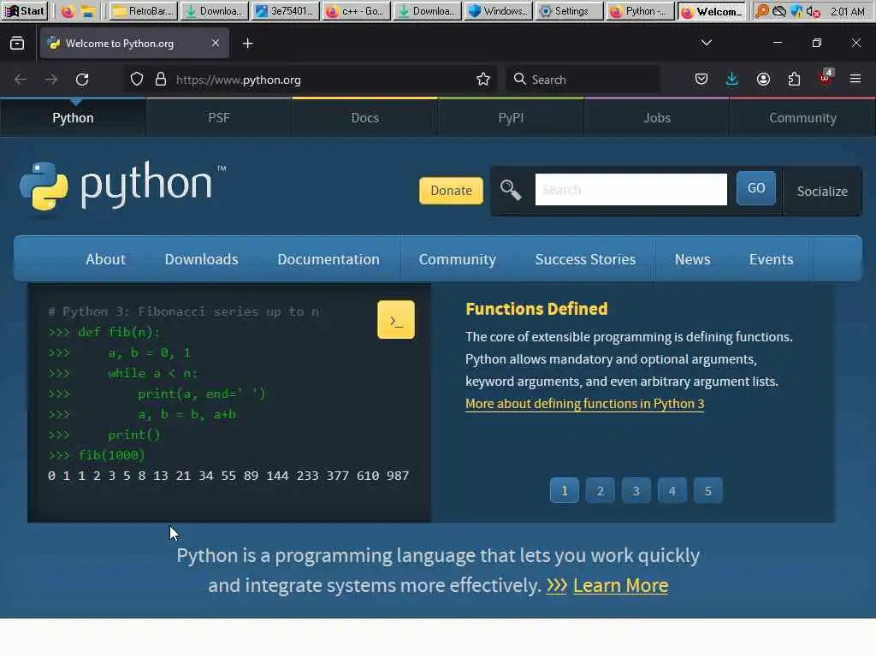The image size is (876, 657).
Task: Click the magnifier icon beside site search
Action: (510, 190)
